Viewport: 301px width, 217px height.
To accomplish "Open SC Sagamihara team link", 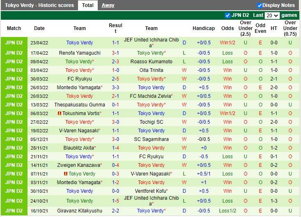I will [151, 139].
